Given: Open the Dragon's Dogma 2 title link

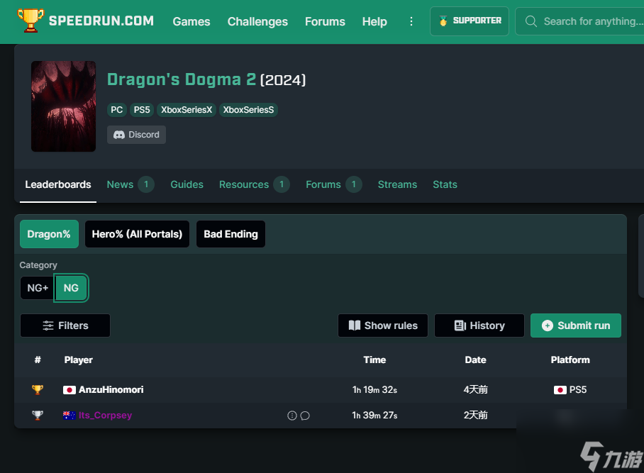Looking at the screenshot, I should 182,79.
